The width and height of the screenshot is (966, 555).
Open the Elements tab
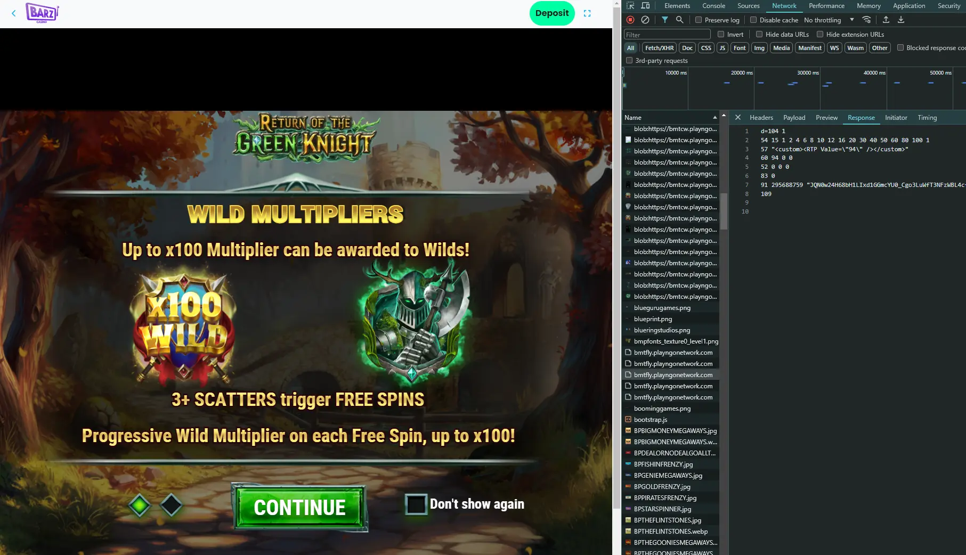(x=677, y=6)
